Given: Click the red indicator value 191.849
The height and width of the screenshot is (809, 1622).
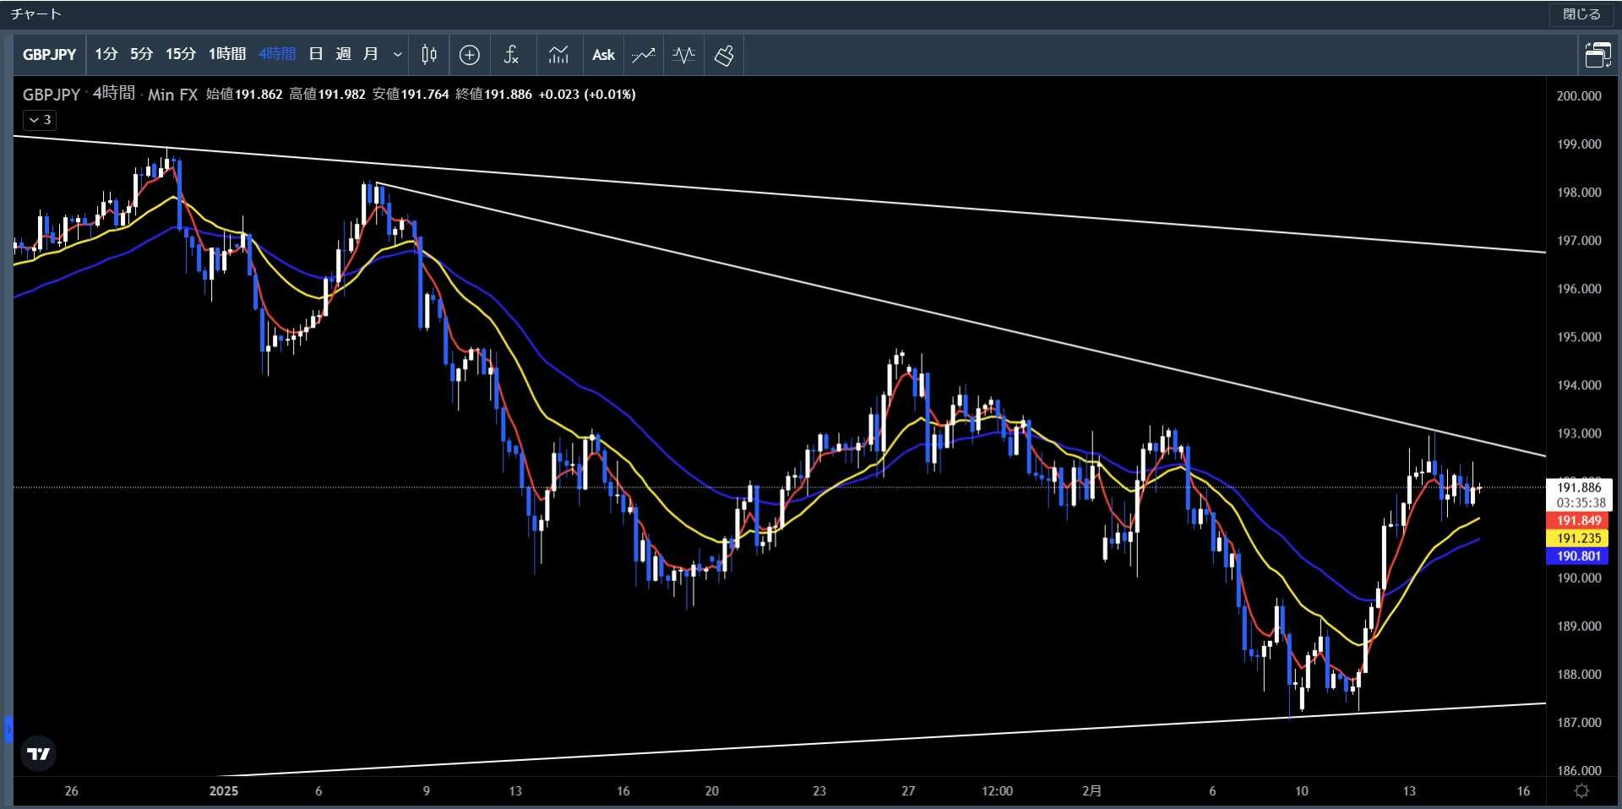Looking at the screenshot, I should [1579, 521].
